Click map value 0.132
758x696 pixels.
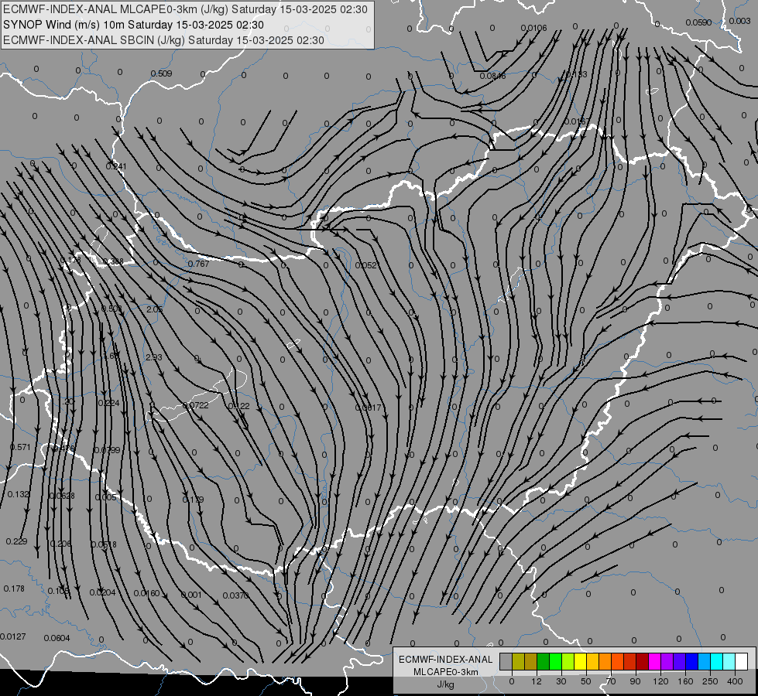pos(19,495)
